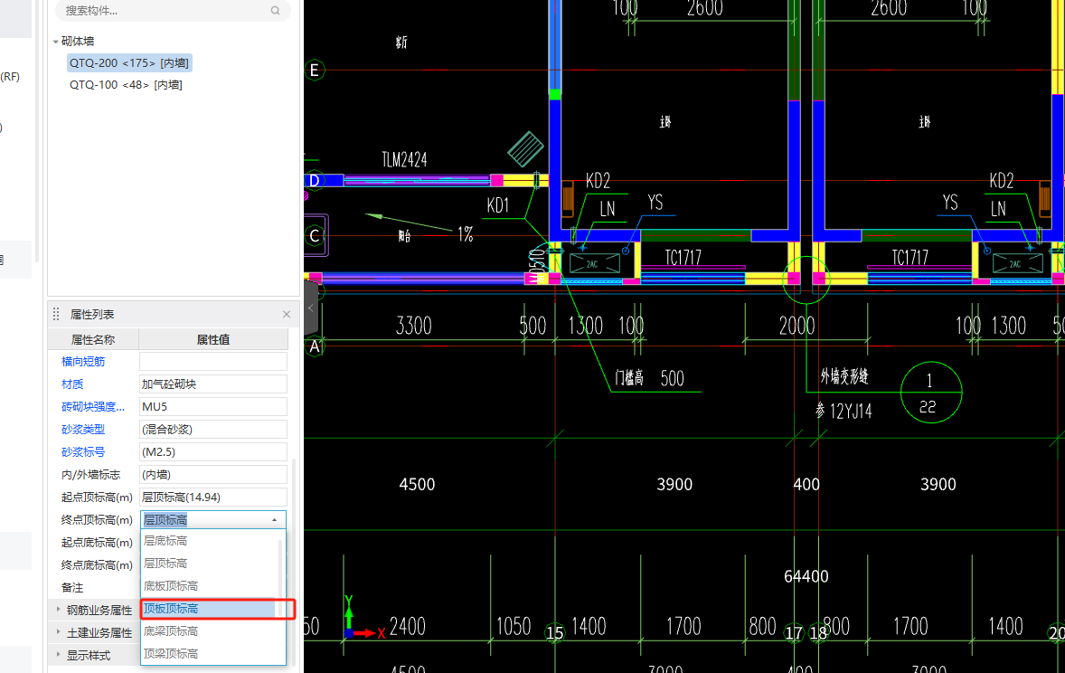Screen dimensions: 1065x673
Task: Click the axis bubble numbered 15
Action: point(555,633)
